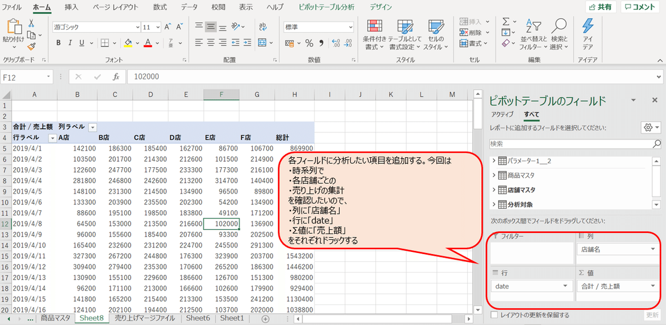Viewport: 666px width, 325px height.
Task: Switch to 売り上げマージファイル sheet tab
Action: tap(144, 318)
